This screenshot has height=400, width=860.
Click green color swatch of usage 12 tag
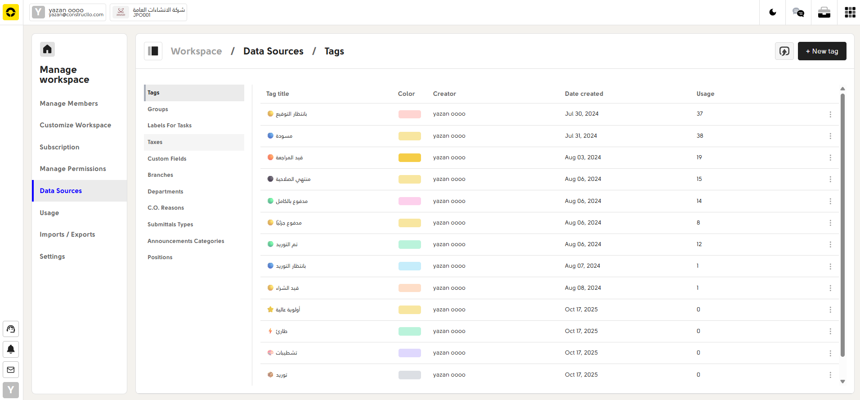[x=410, y=244]
